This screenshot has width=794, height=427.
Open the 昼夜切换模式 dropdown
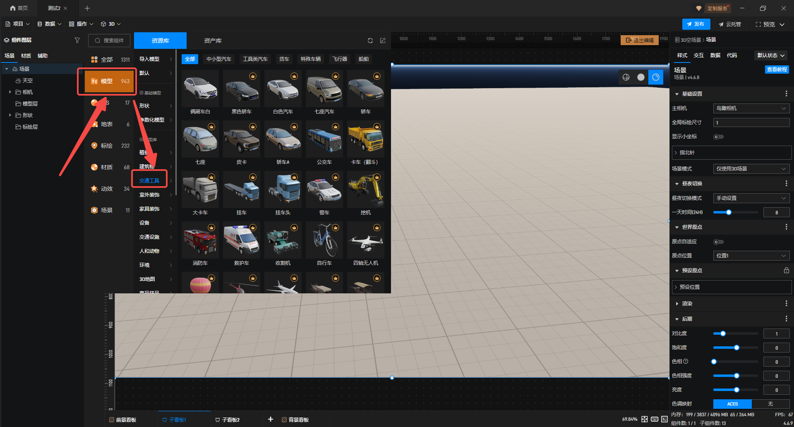751,198
